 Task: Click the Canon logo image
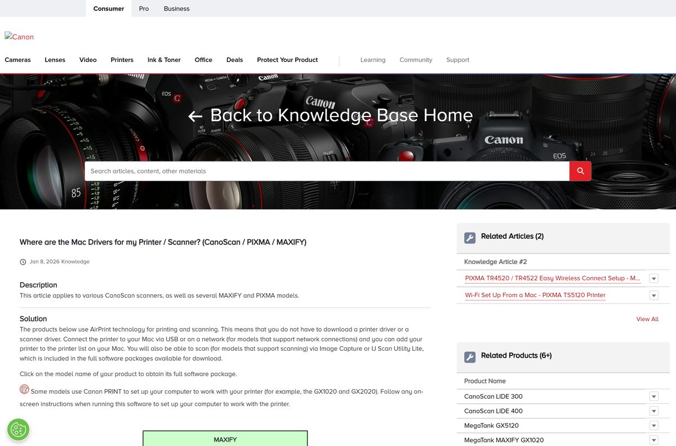pyautogui.click(x=19, y=37)
